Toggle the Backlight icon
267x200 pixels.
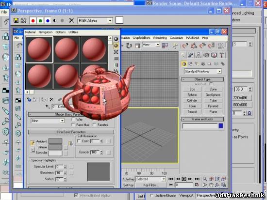[116, 46]
